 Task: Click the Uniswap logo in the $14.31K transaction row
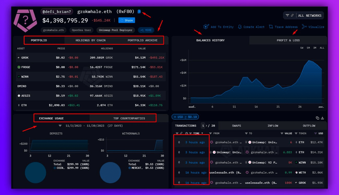tap(214, 152)
